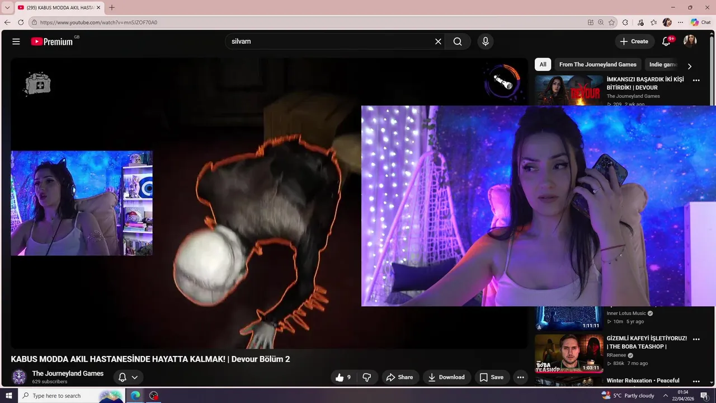Click the browser address bar URL
716x403 pixels.
(x=99, y=22)
